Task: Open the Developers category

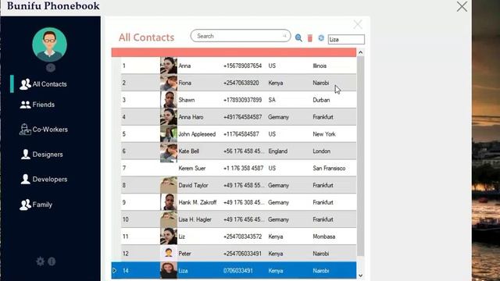Action: pyautogui.click(x=44, y=179)
